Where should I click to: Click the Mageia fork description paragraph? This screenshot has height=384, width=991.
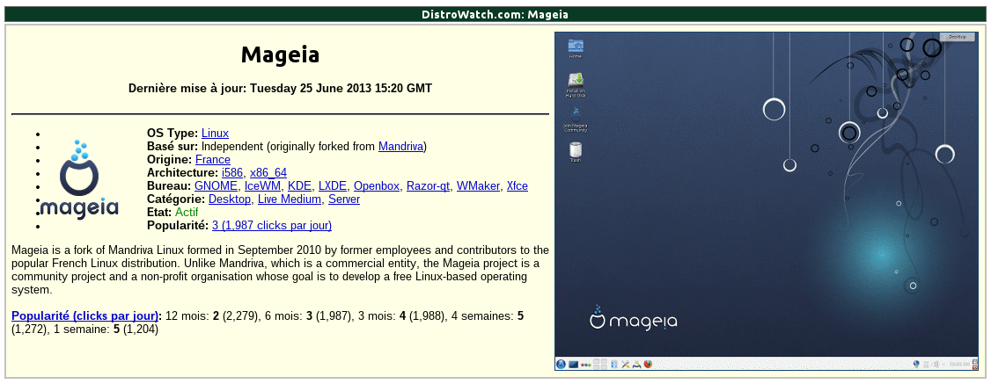tap(280, 271)
